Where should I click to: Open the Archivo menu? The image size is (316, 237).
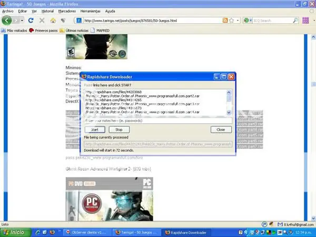[8, 11]
